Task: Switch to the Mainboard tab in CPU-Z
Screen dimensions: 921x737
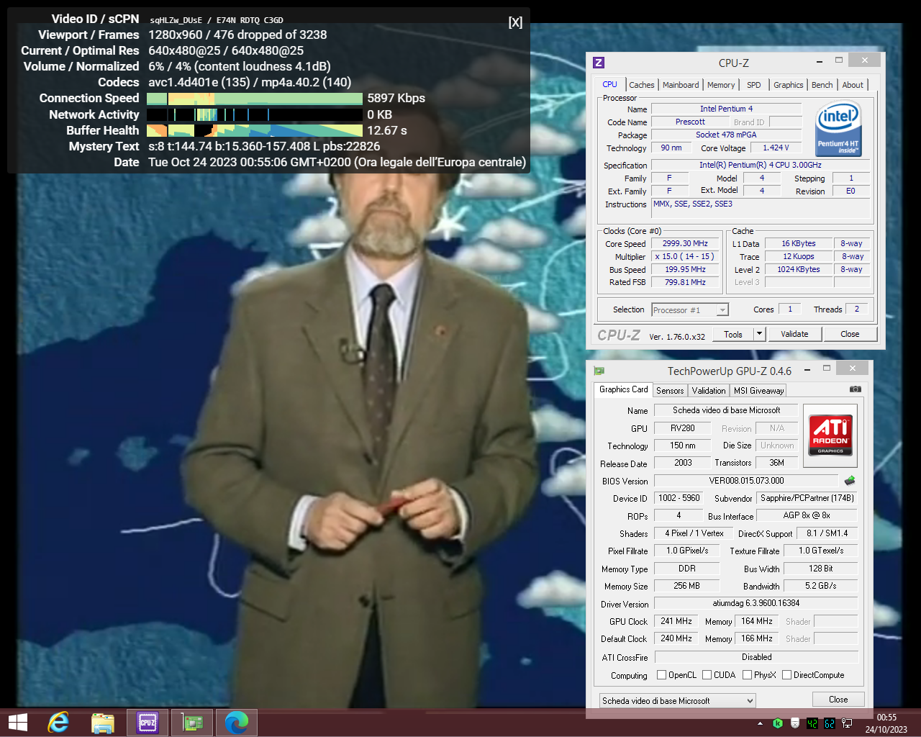Action: 680,85
